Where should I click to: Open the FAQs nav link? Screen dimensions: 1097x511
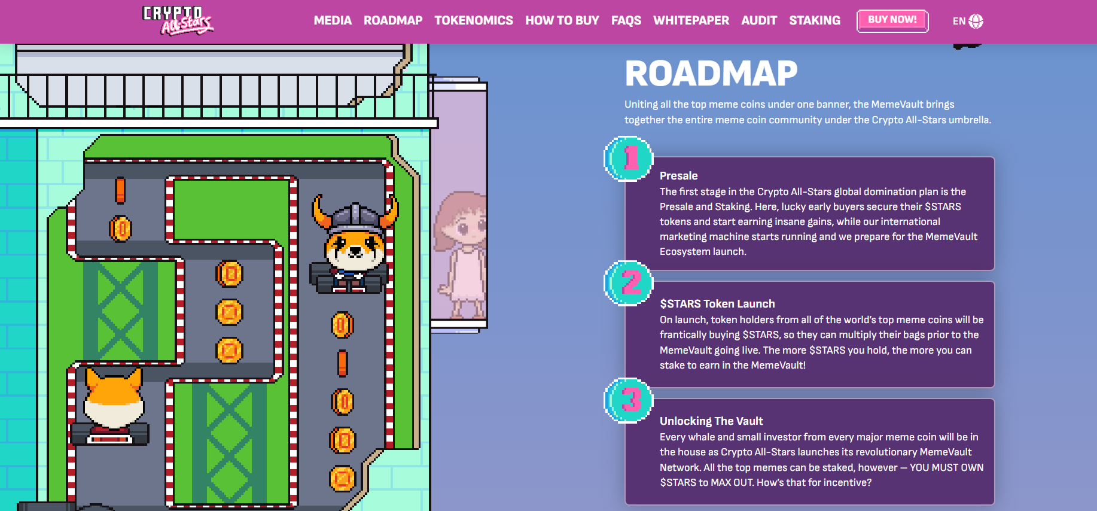[626, 20]
